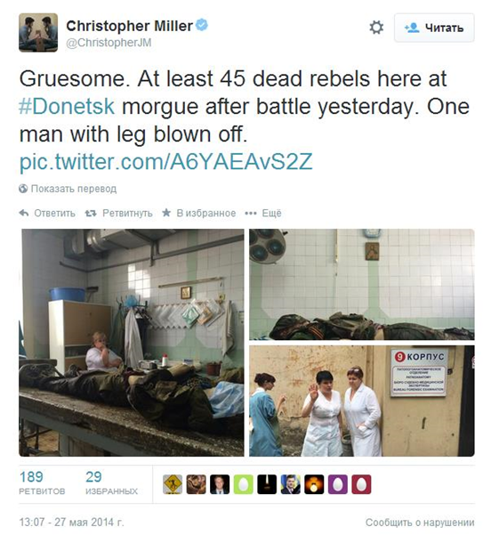Open the 9 корпус building photo
This screenshot has height=543, width=499.
click(x=362, y=401)
